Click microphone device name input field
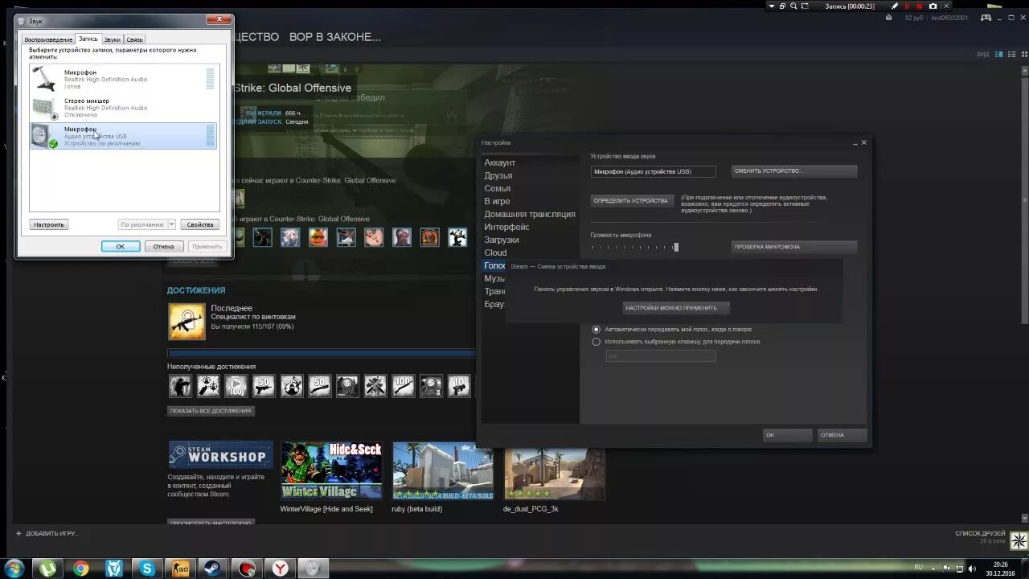Viewport: 1029px width, 579px height. coord(653,171)
